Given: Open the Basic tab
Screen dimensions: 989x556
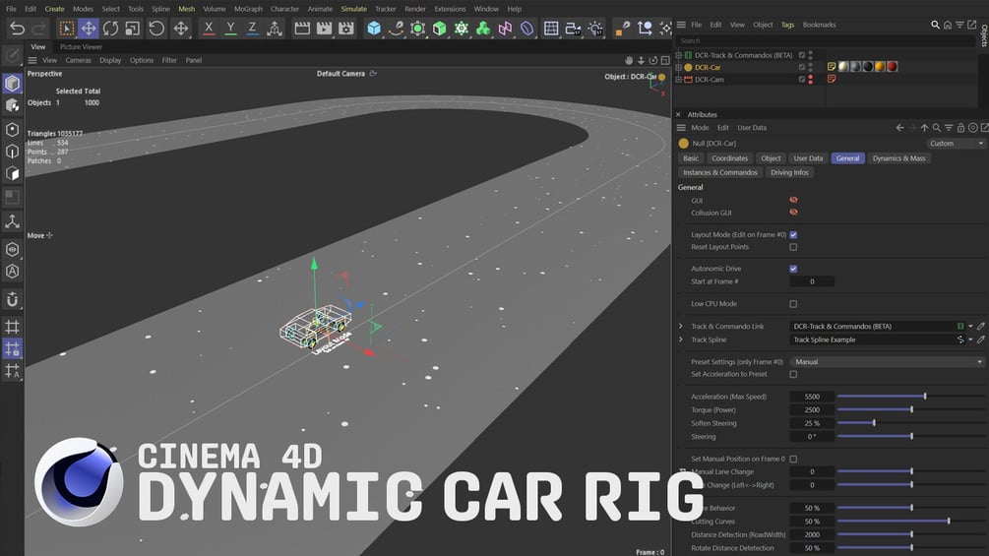Looking at the screenshot, I should (x=691, y=158).
